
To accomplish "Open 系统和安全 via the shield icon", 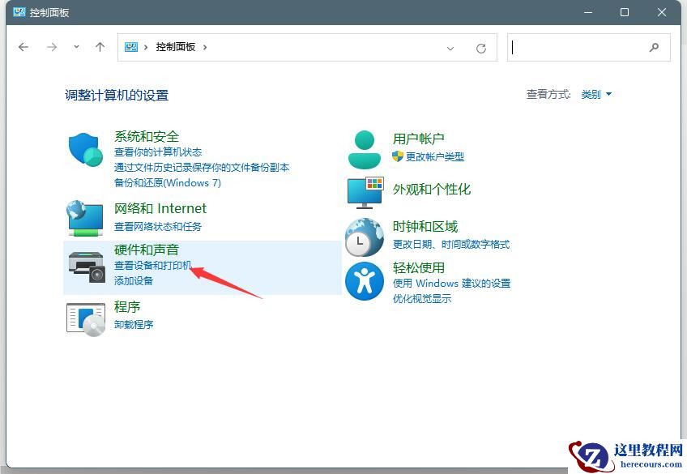I will (x=84, y=151).
